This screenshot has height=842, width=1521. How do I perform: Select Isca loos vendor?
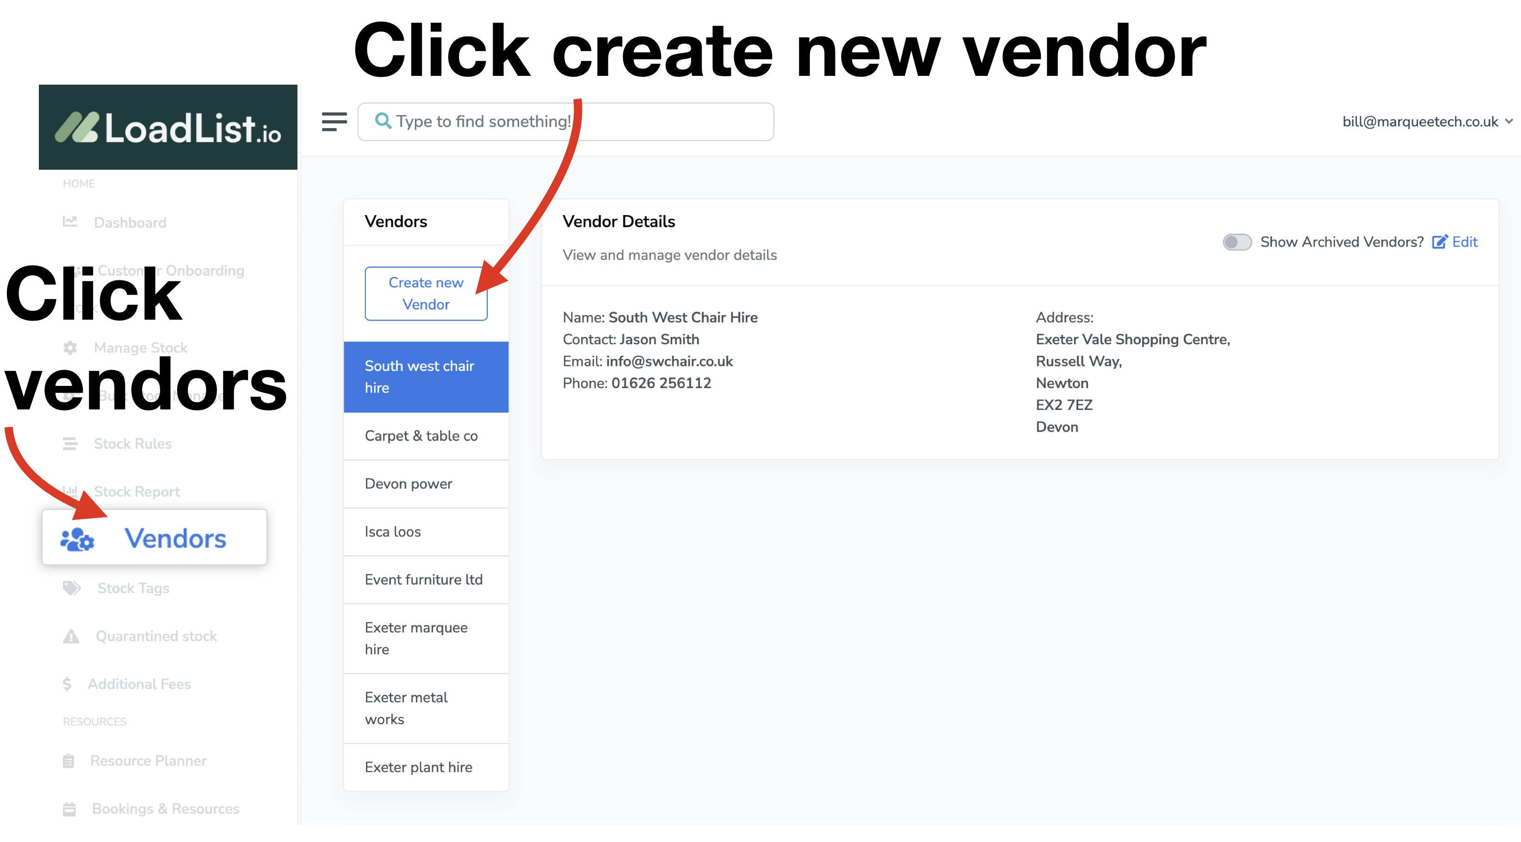tap(426, 532)
